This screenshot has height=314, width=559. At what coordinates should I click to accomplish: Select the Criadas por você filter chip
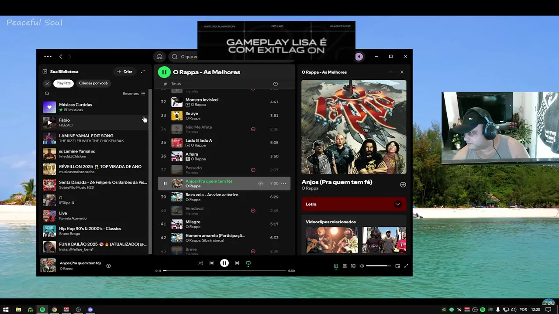[93, 83]
